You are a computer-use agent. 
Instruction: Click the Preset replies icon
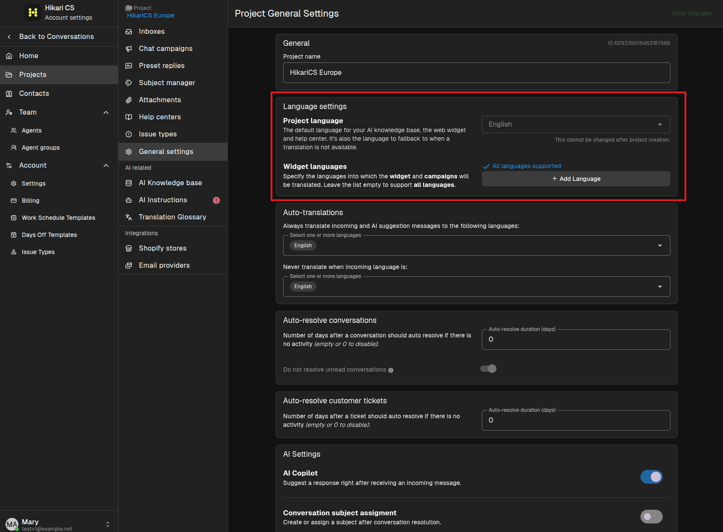click(129, 66)
